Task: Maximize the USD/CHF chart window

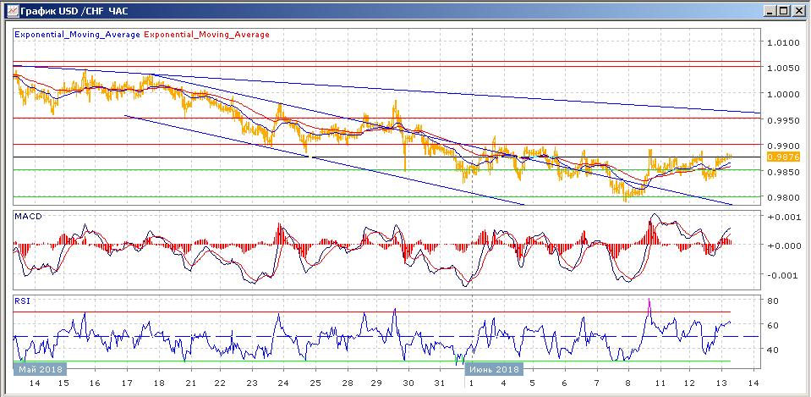Action: (x=784, y=11)
